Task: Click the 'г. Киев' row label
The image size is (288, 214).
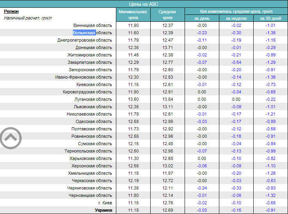Action: (x=105, y=203)
